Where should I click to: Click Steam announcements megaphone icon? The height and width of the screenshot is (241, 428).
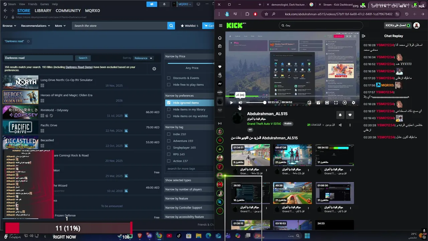pyautogui.click(x=151, y=4)
